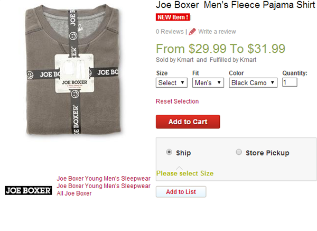317x231 pixels.
Task: Click the pencil icon beside Write a review
Action: point(192,32)
